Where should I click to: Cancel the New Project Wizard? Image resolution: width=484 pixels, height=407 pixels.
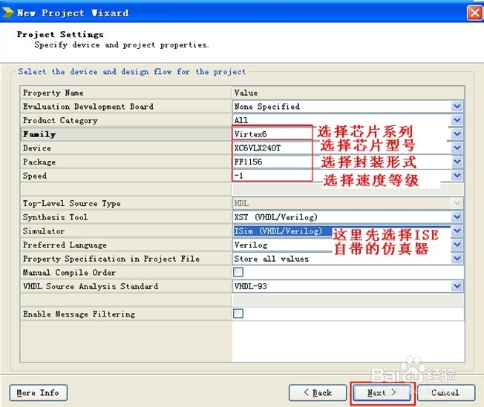(445, 392)
